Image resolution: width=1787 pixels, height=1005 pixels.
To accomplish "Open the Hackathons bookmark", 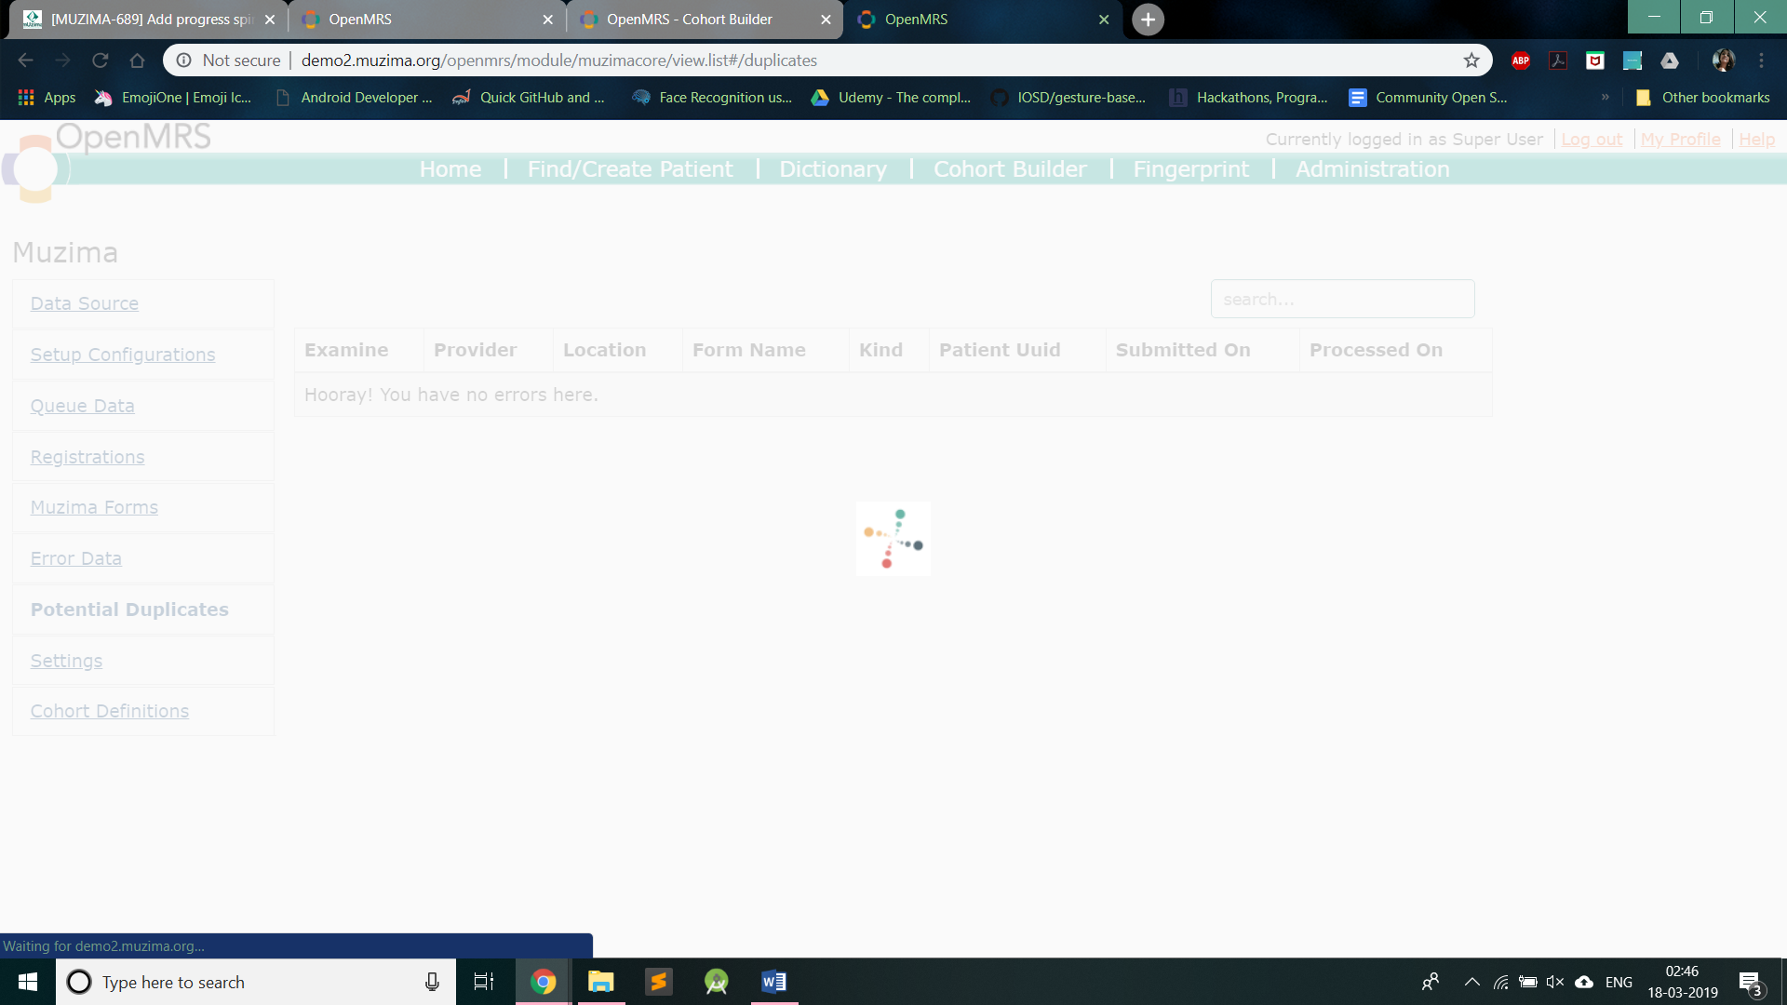I will 1249,98.
